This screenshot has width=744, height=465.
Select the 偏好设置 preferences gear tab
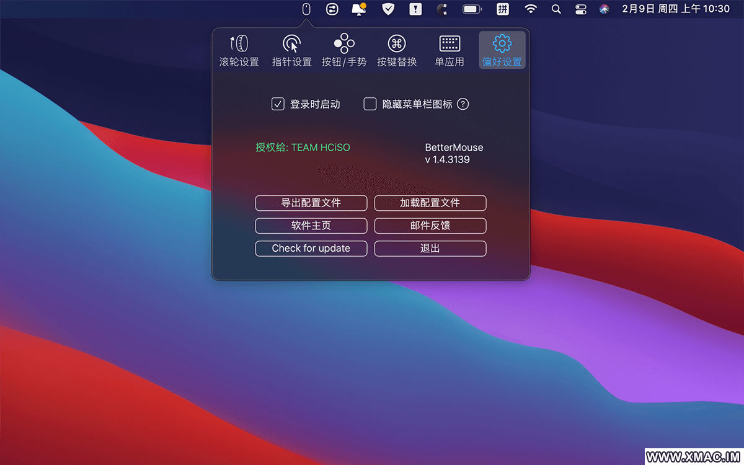pyautogui.click(x=502, y=50)
